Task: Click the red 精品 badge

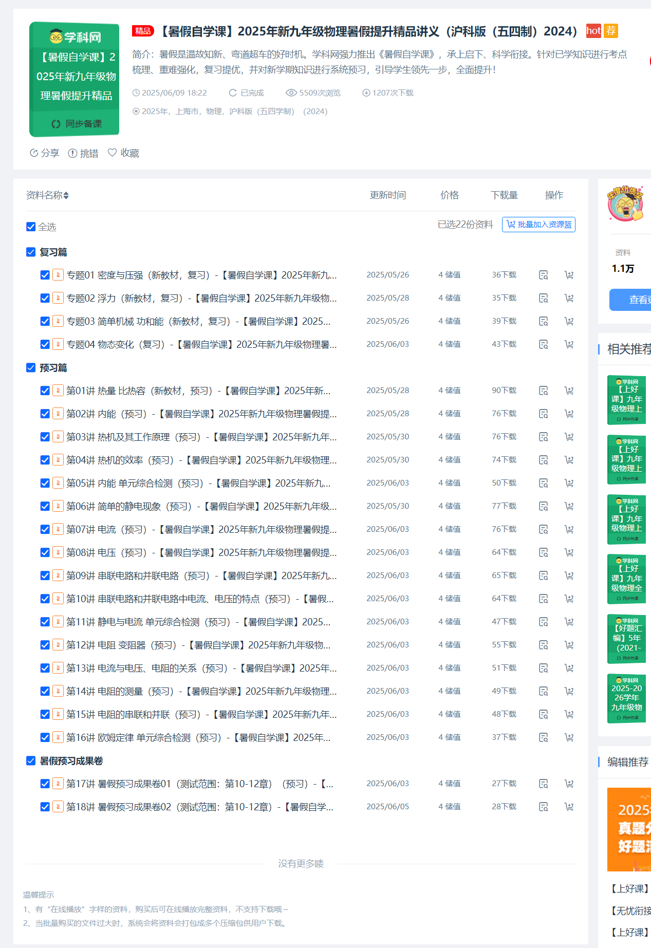Action: coord(143,31)
